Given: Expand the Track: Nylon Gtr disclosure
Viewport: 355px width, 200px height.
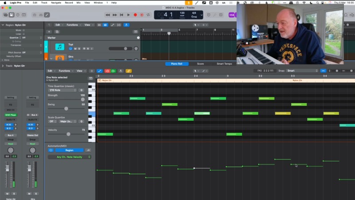Looking at the screenshot, I should point(3,66).
